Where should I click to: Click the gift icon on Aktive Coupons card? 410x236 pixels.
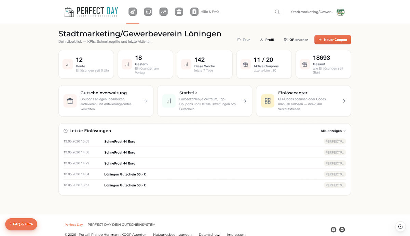(x=246, y=64)
